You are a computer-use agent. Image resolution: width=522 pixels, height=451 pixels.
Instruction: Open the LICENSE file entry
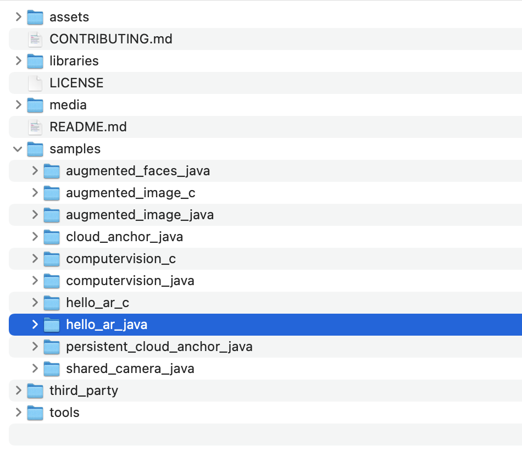(77, 83)
